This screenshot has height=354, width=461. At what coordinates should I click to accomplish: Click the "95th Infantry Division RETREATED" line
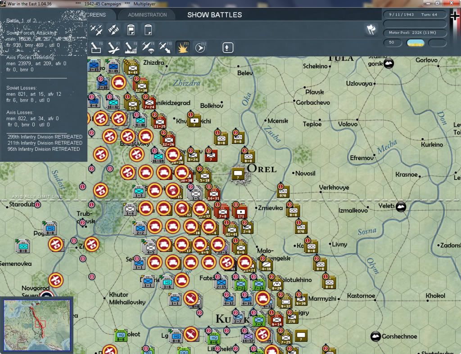(44, 149)
